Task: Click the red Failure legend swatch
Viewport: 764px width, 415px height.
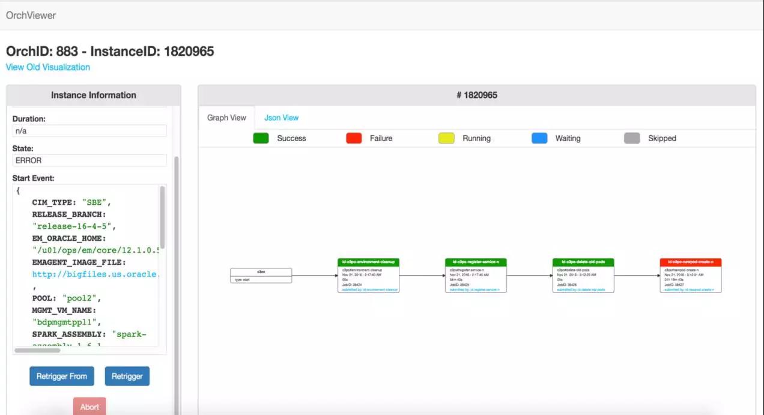Action: point(354,138)
